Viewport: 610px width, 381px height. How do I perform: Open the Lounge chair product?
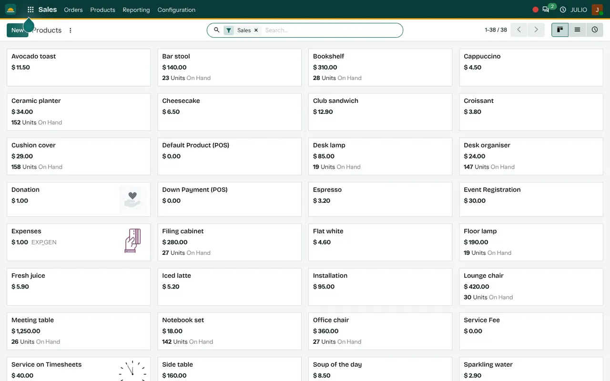tap(531, 287)
